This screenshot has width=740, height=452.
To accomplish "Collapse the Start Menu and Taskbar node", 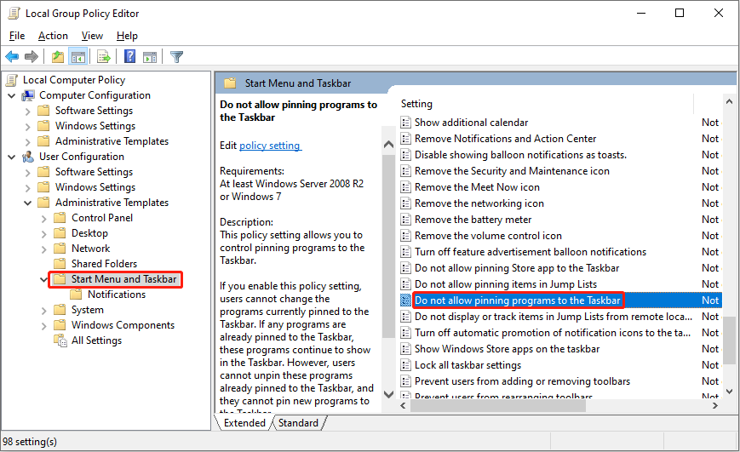I will [44, 279].
